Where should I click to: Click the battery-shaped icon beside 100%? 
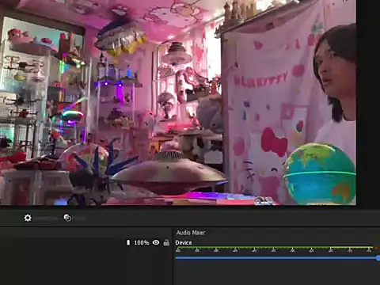[128, 242]
